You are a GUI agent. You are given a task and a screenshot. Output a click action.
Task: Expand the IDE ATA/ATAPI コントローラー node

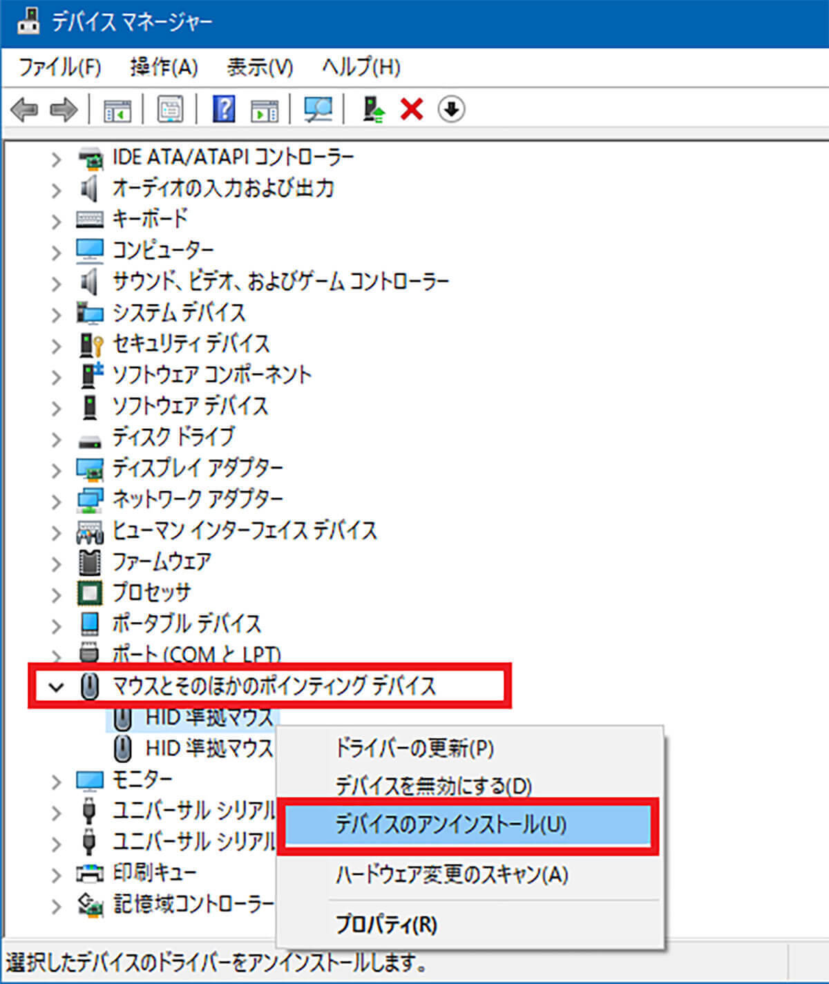tap(57, 160)
